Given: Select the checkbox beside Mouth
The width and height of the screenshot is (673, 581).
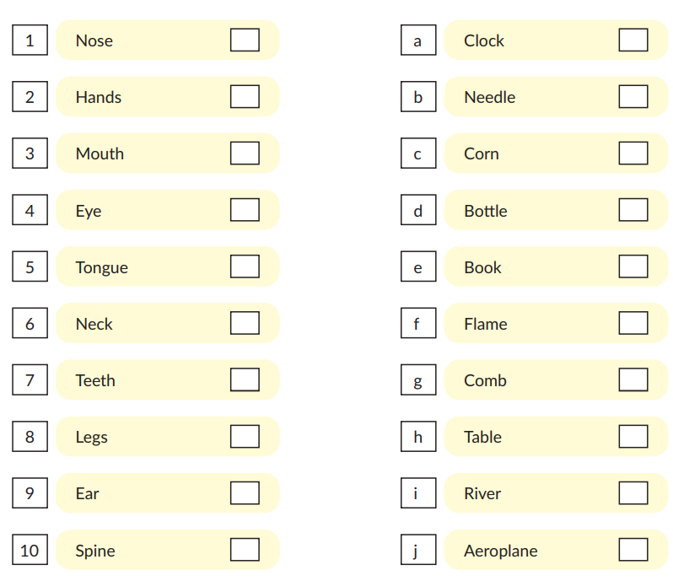Looking at the screenshot, I should (x=245, y=153).
